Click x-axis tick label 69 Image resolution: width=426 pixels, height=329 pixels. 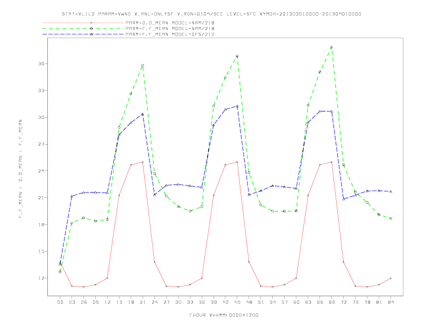[x=332, y=302]
